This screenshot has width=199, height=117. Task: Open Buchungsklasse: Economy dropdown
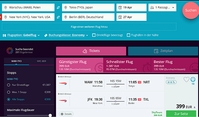66,35
